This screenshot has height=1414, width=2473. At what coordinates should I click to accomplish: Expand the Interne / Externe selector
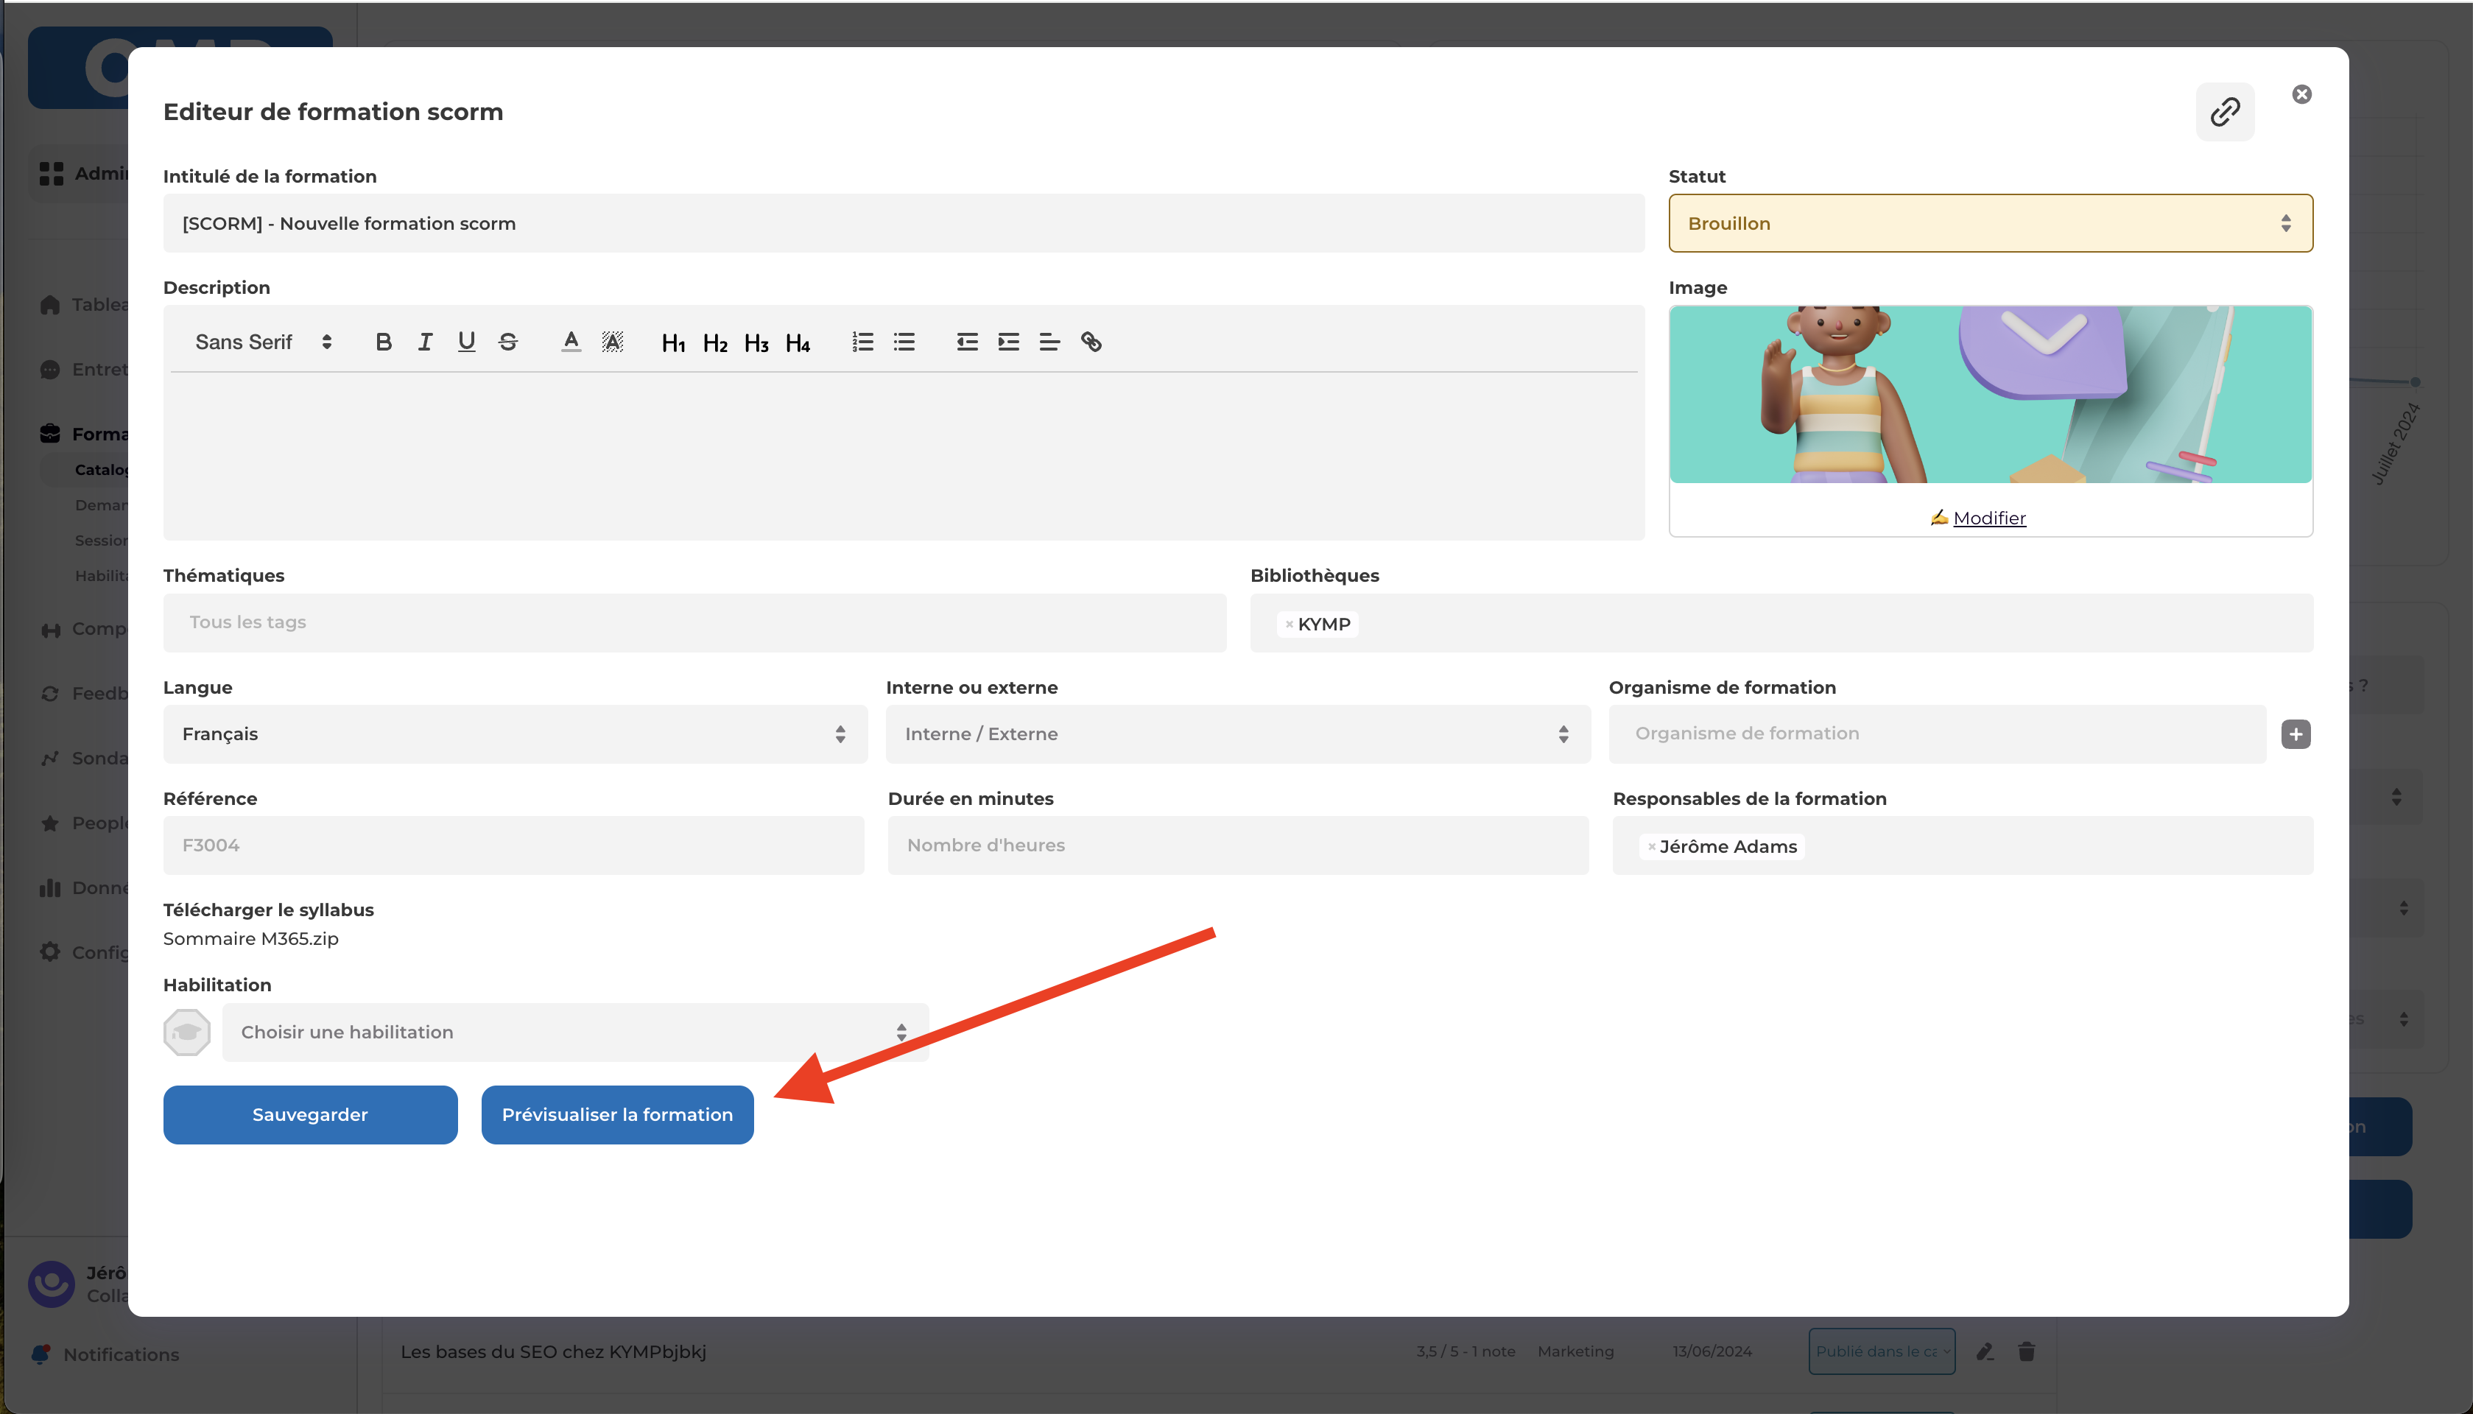pyautogui.click(x=1237, y=734)
